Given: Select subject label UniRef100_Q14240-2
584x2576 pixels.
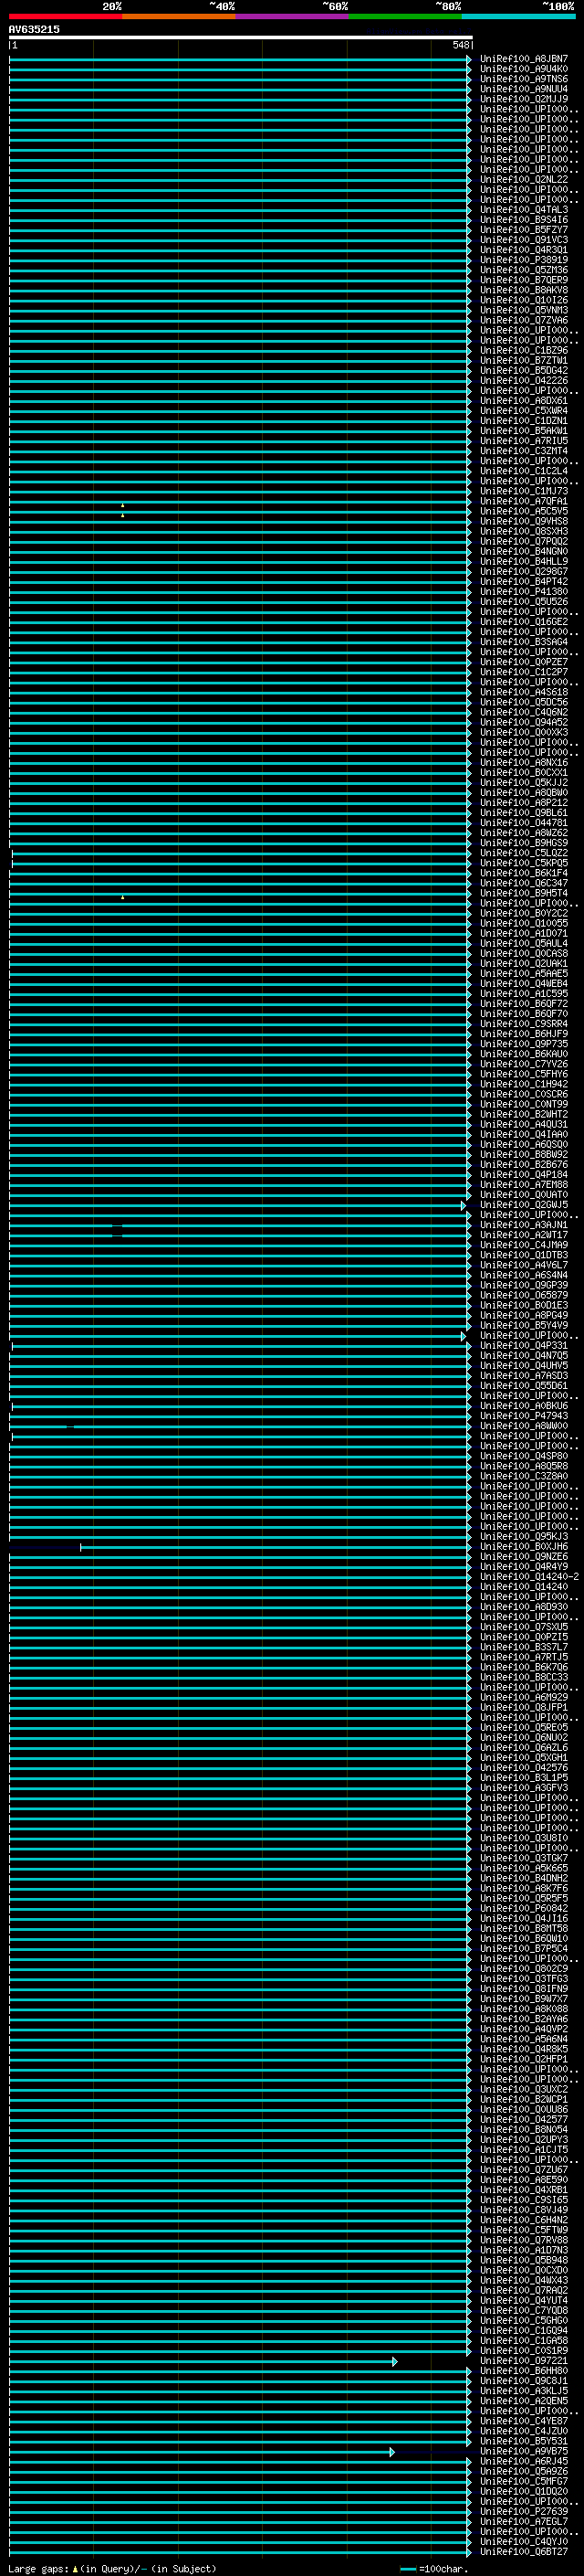Looking at the screenshot, I should click(x=529, y=1577).
